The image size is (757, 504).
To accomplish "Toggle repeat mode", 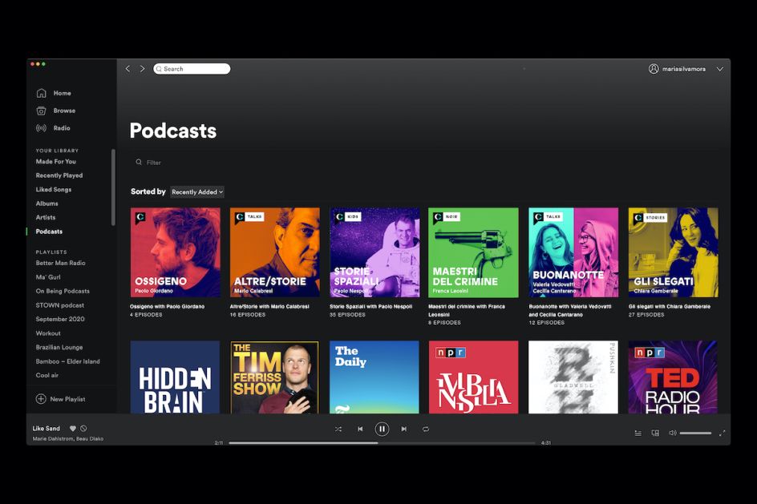I will point(426,429).
